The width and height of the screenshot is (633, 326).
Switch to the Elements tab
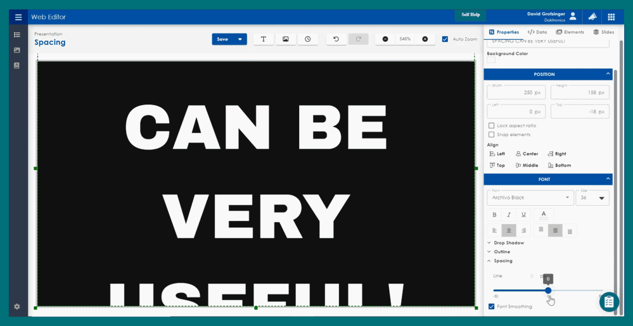[x=570, y=32]
